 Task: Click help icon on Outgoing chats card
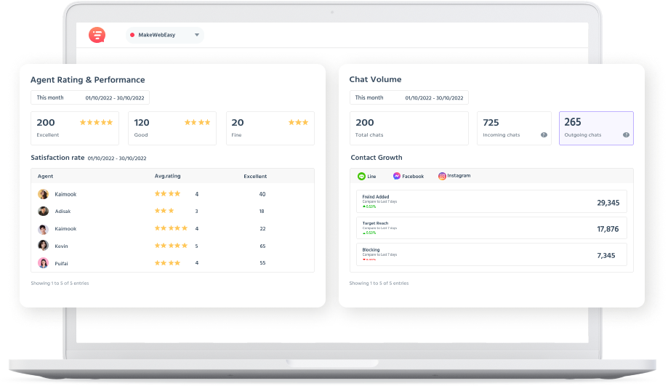[626, 135]
